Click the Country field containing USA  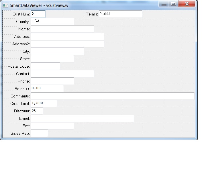pos(52,21)
